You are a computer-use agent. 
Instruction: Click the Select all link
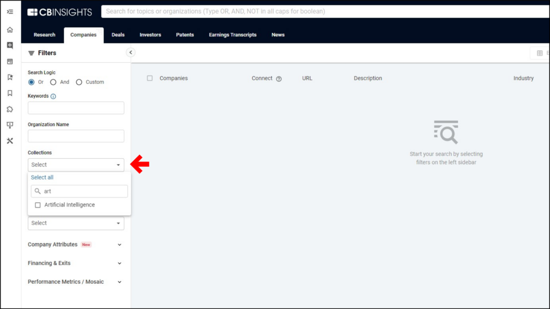[42, 177]
